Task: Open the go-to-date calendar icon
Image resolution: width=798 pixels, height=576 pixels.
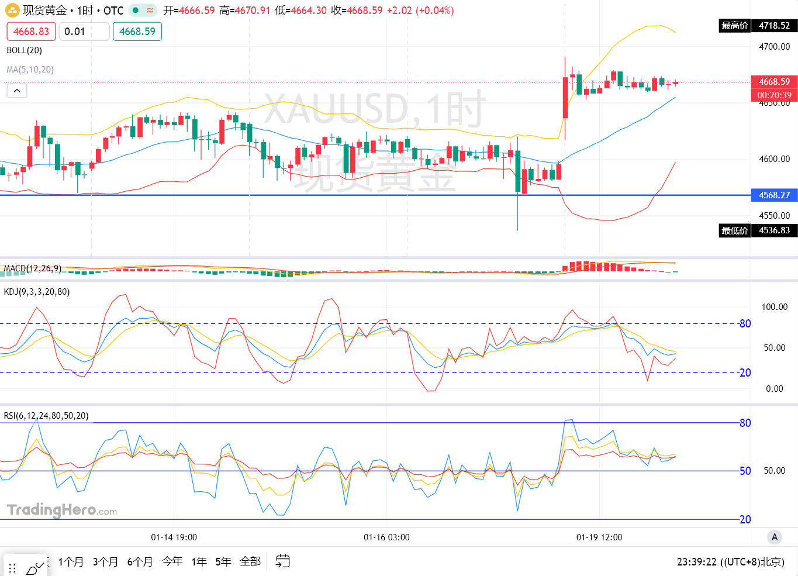Action: (283, 561)
